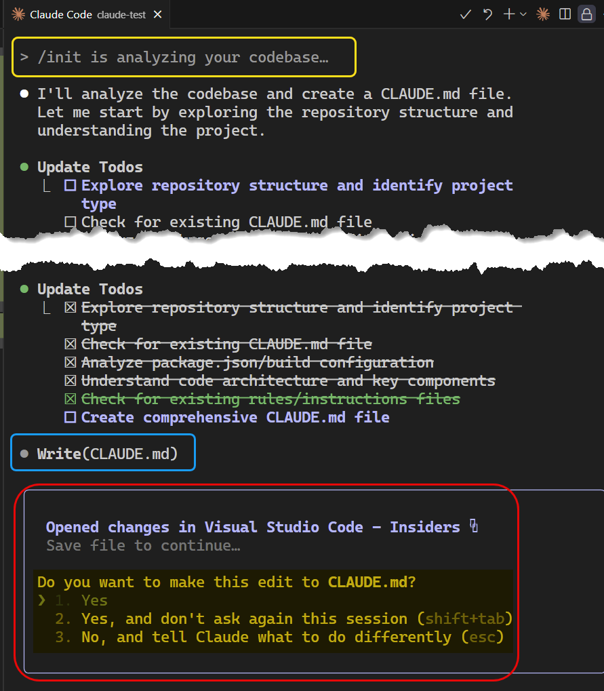Expand the chevron dropdown beside the plus icon

523,14
